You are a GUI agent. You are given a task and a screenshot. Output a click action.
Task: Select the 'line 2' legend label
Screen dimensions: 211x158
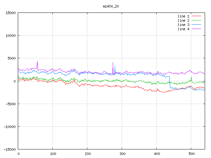(x=184, y=20)
